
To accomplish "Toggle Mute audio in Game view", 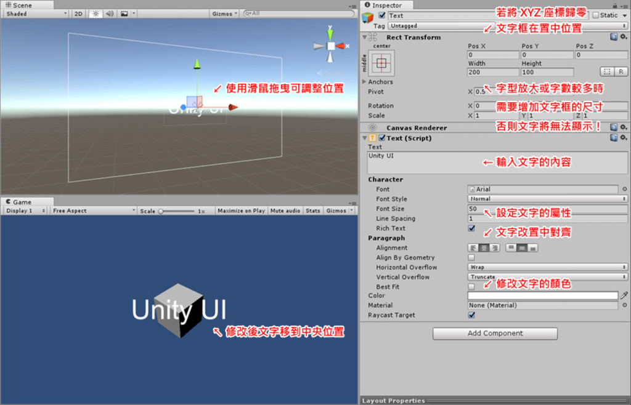I will (285, 211).
